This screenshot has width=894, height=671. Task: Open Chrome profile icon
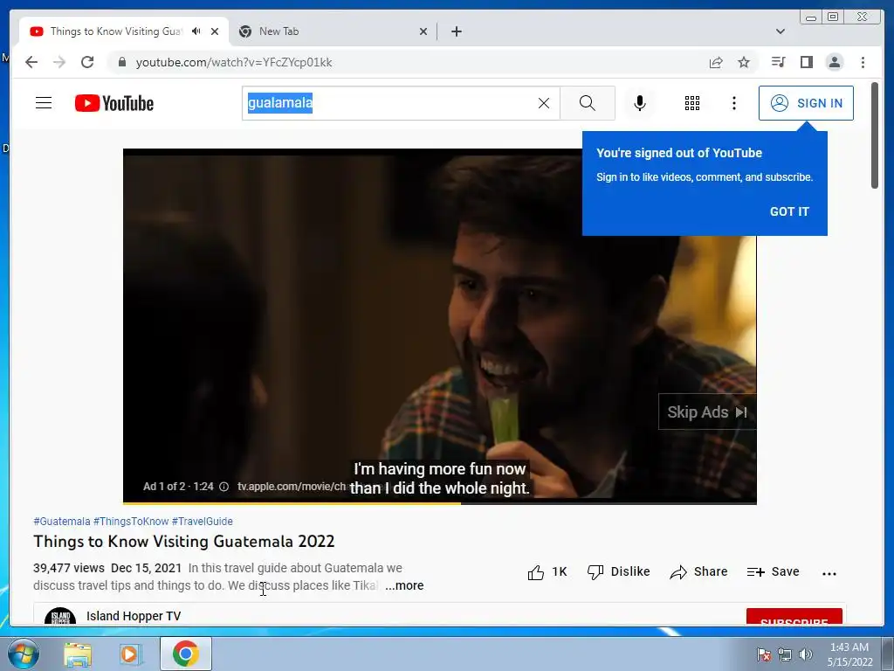(x=834, y=62)
